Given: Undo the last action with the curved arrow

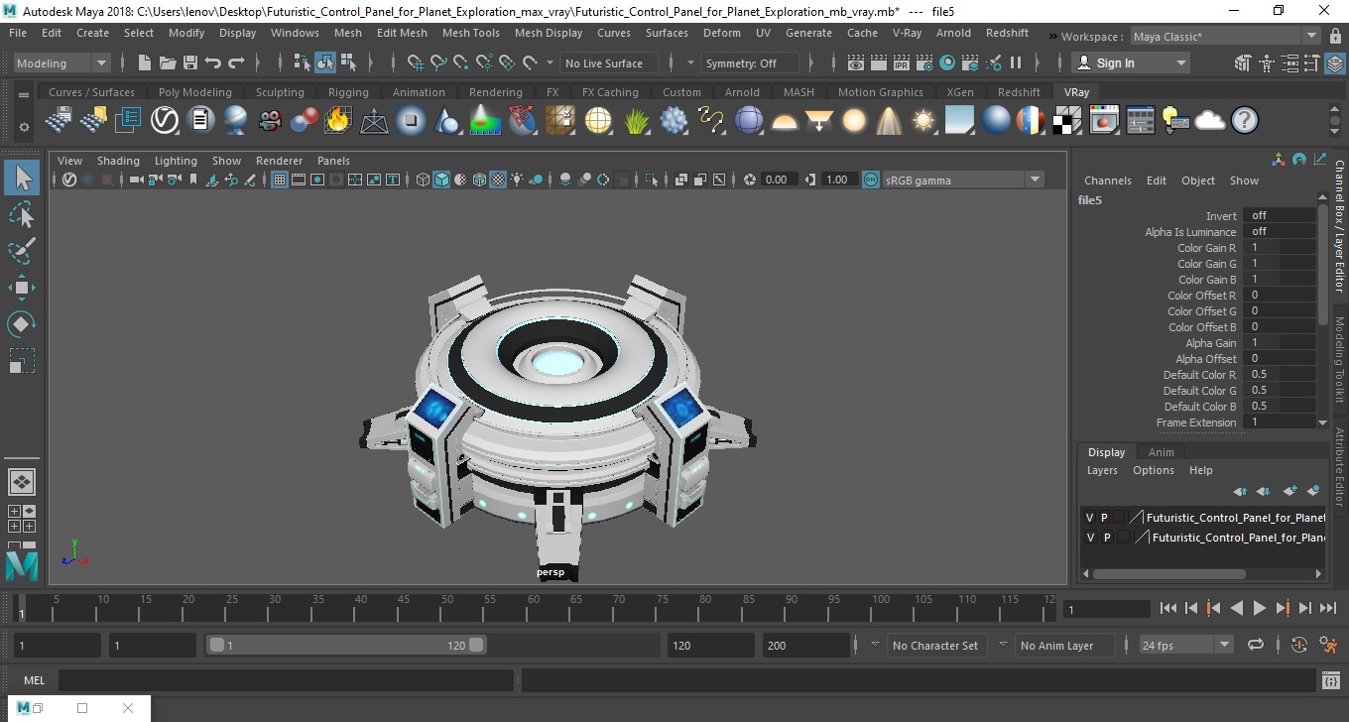Looking at the screenshot, I should tap(213, 62).
